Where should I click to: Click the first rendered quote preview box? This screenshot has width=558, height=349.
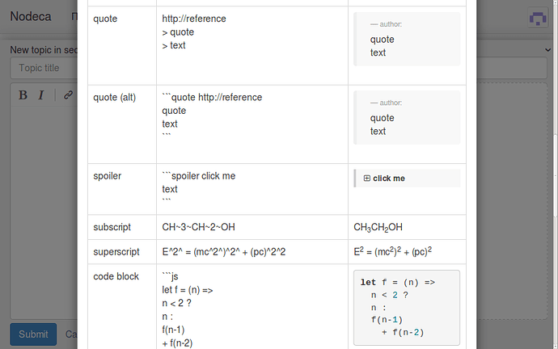tap(407, 39)
